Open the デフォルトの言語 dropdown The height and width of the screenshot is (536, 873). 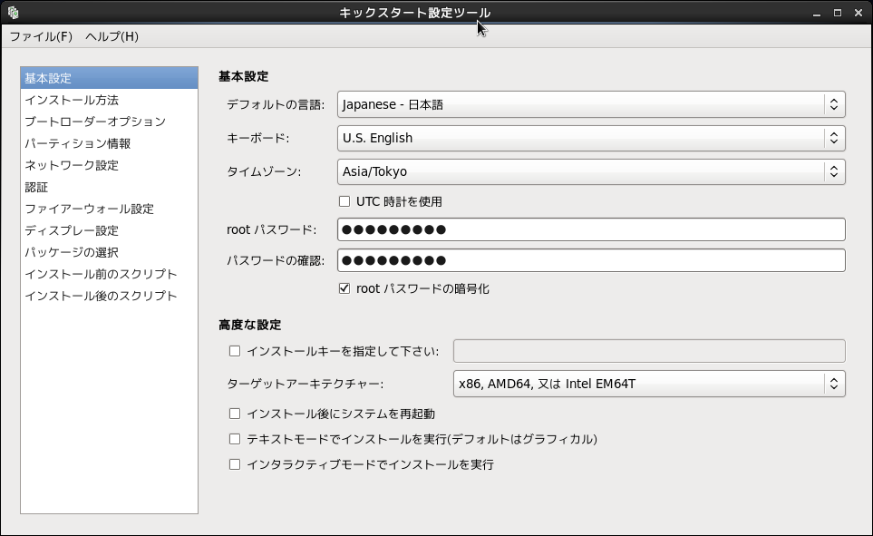[591, 104]
